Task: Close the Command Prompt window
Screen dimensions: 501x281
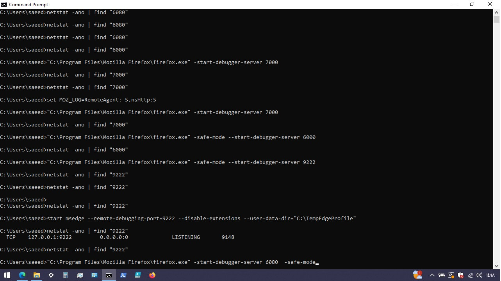Action: pyautogui.click(x=490, y=4)
